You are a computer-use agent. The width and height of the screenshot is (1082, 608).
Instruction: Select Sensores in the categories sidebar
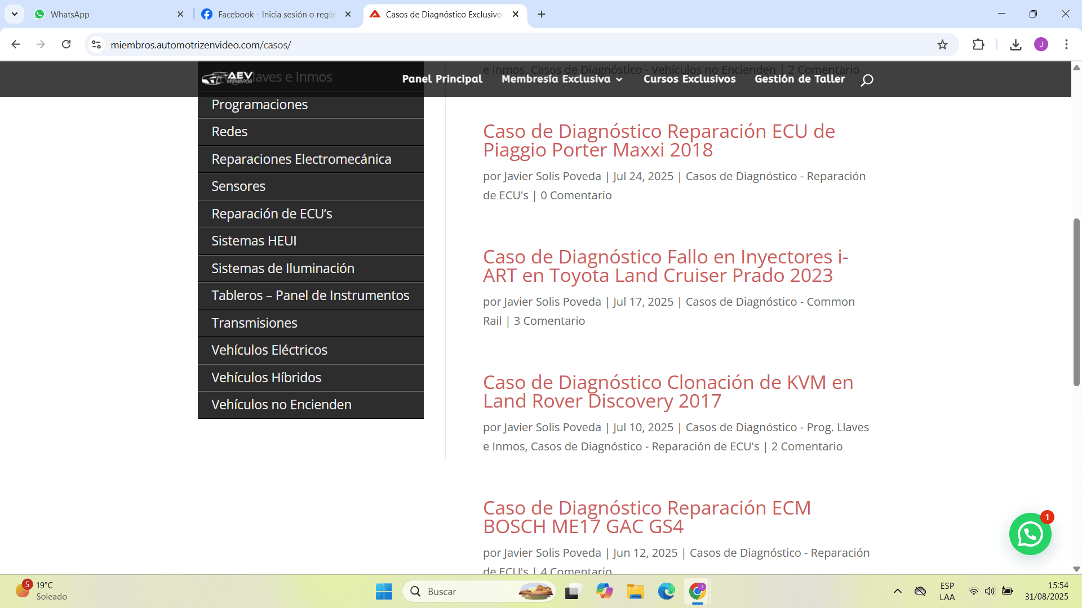pyautogui.click(x=238, y=186)
